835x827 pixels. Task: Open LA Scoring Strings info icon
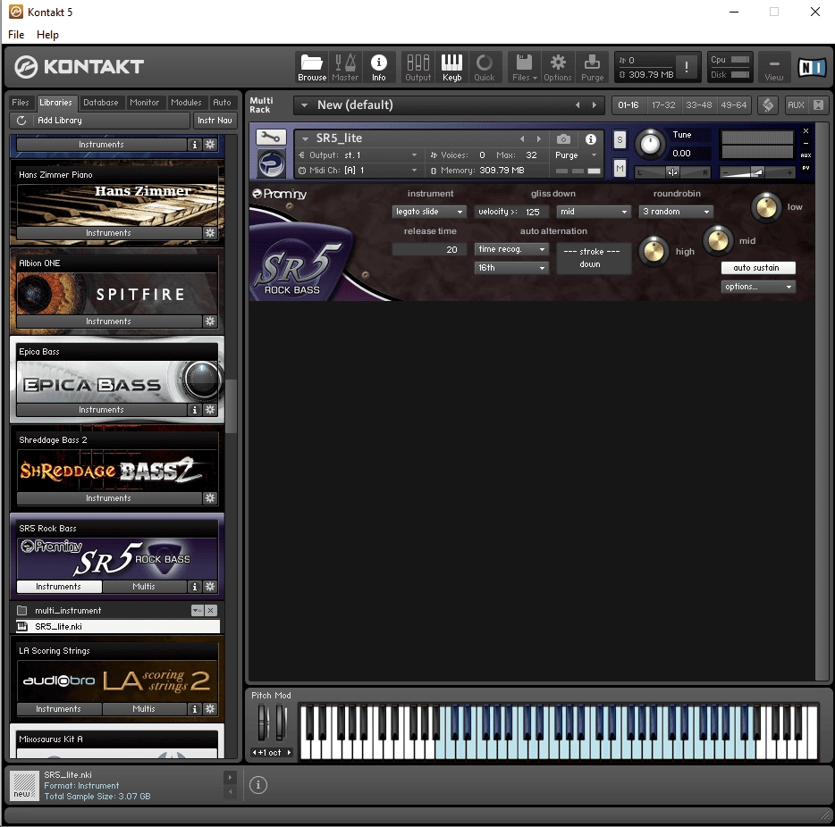194,709
